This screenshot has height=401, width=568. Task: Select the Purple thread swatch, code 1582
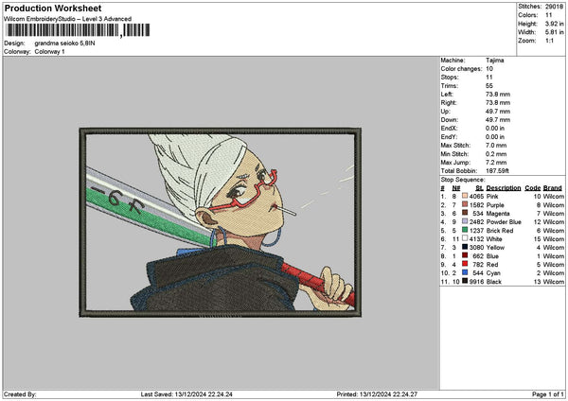coord(465,205)
